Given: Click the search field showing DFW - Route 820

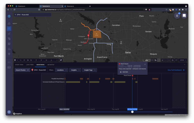Looking at the screenshot, I should point(33,15).
